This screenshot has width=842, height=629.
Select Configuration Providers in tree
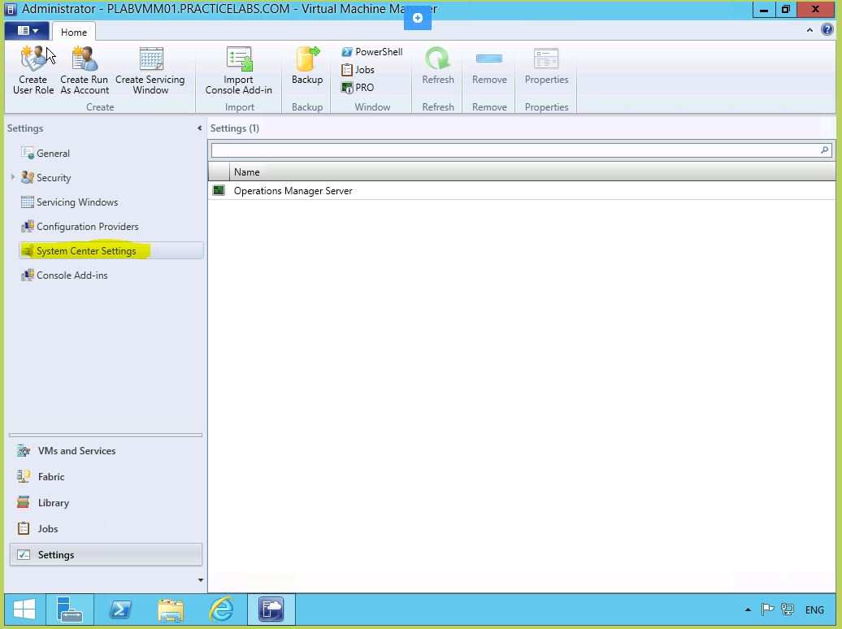[x=87, y=226]
